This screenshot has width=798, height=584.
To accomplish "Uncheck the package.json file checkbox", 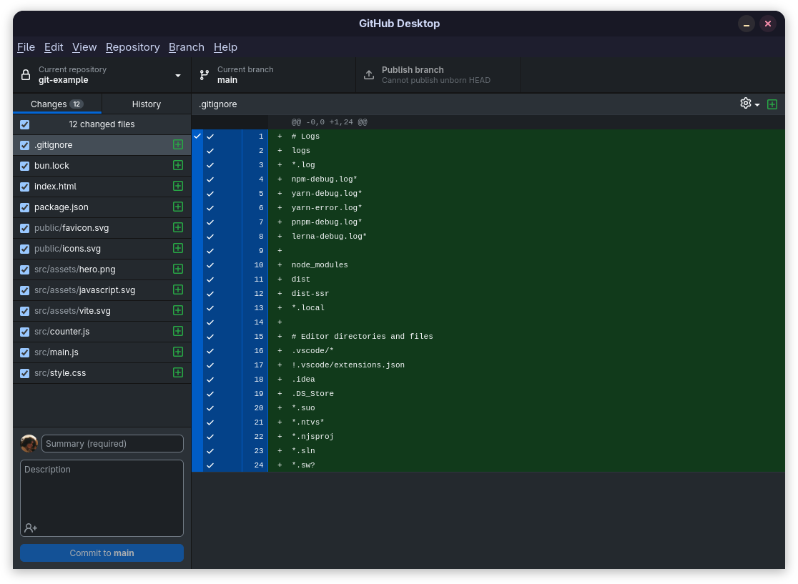I will tap(24, 207).
